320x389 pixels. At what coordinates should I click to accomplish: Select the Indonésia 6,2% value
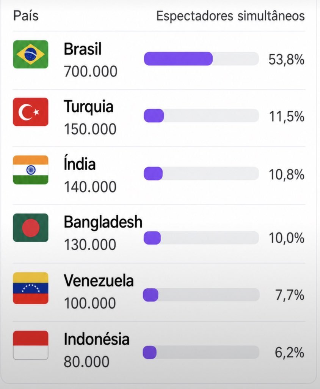click(289, 353)
